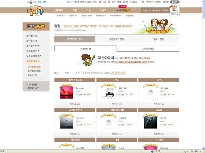Select the 분야별퀴즈 랭킹 tab
The height and width of the screenshot is (153, 205).
click(x=75, y=39)
